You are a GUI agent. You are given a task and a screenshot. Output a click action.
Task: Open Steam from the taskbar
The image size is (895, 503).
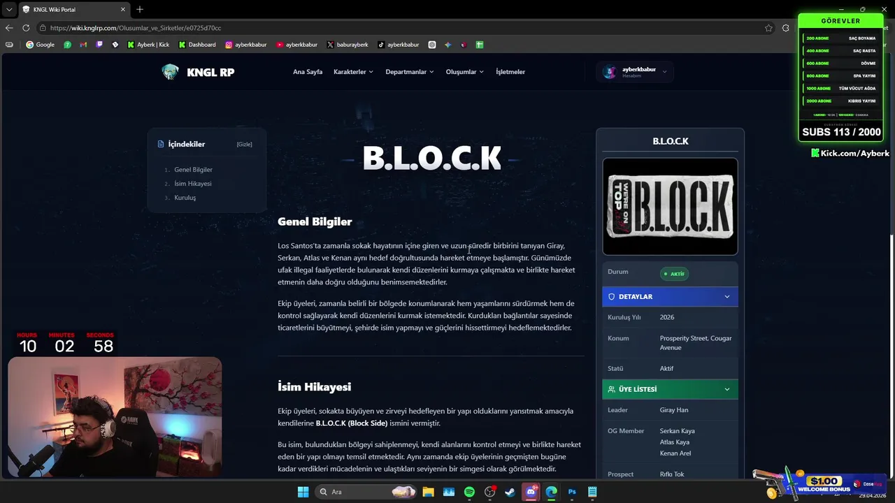point(510,492)
